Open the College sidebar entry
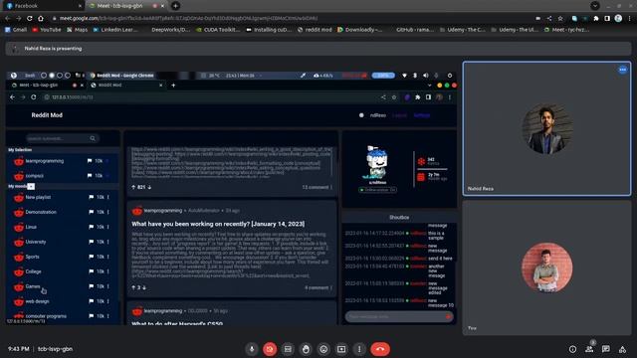637x358 pixels. pyautogui.click(x=33, y=271)
